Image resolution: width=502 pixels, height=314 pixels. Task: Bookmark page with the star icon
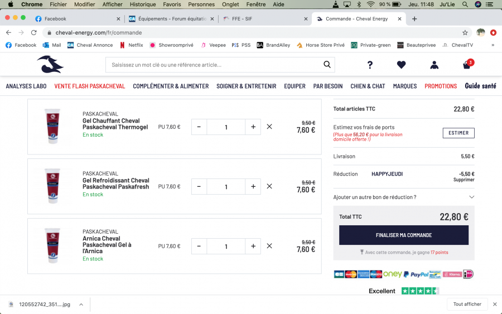(x=465, y=32)
